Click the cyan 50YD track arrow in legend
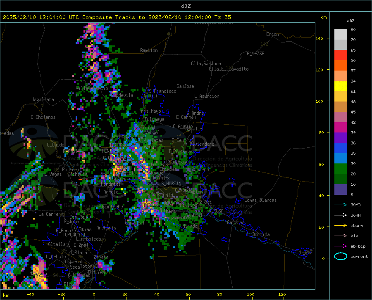Image resolution: width=372 pixels, height=300 pixels. [x=341, y=205]
